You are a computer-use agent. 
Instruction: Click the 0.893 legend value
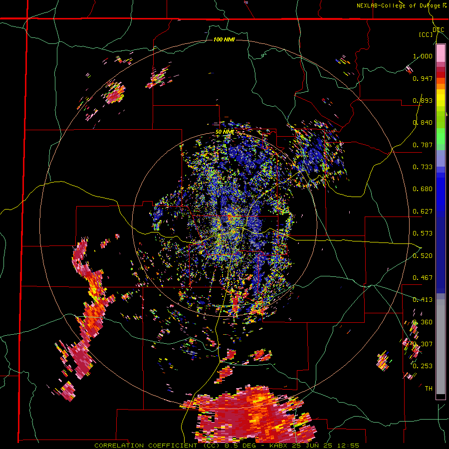423,100
